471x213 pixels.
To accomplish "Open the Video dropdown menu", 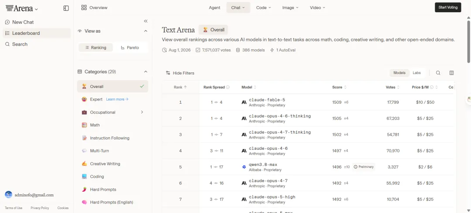I will (x=317, y=7).
